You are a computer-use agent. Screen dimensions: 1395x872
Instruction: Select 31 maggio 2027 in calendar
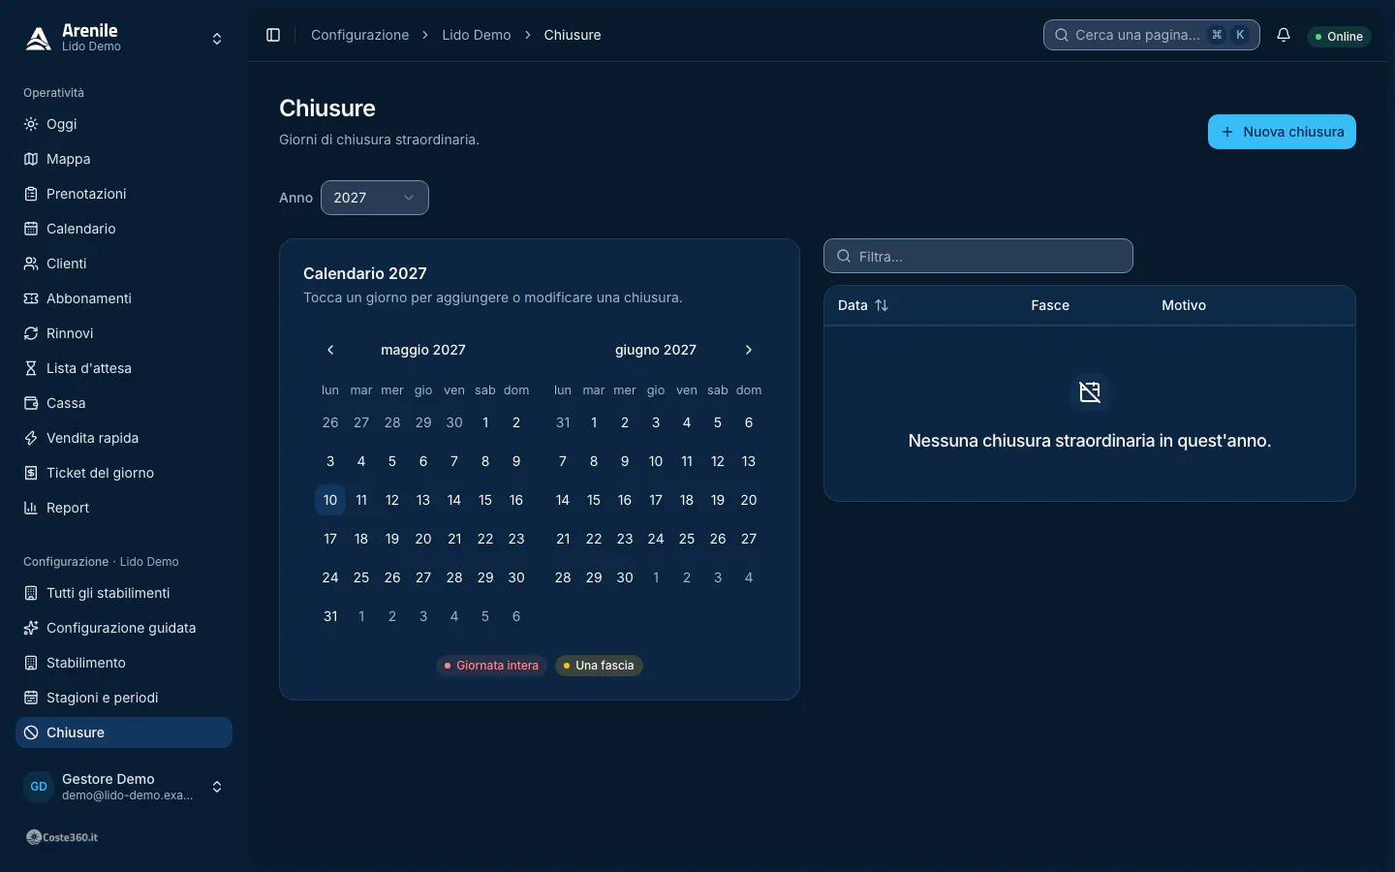coord(330,616)
